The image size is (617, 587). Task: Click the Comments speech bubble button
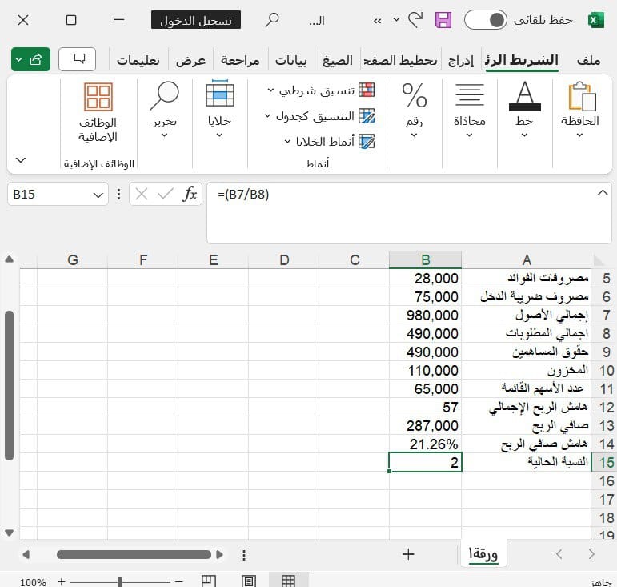[77, 59]
